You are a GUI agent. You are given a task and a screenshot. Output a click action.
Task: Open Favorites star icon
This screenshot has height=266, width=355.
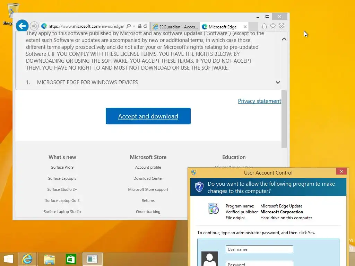(273, 26)
